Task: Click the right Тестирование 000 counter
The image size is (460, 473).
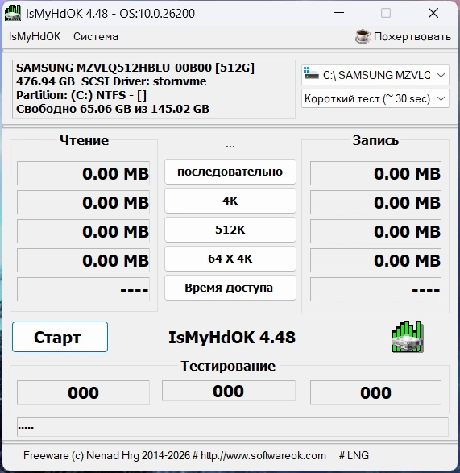Action: [375, 392]
